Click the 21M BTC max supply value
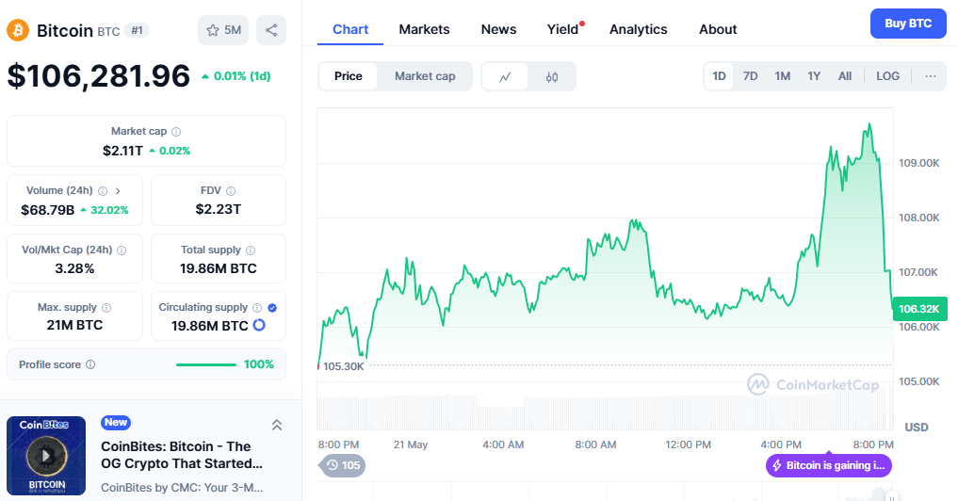Viewport: 958px width, 501px height. [74, 325]
